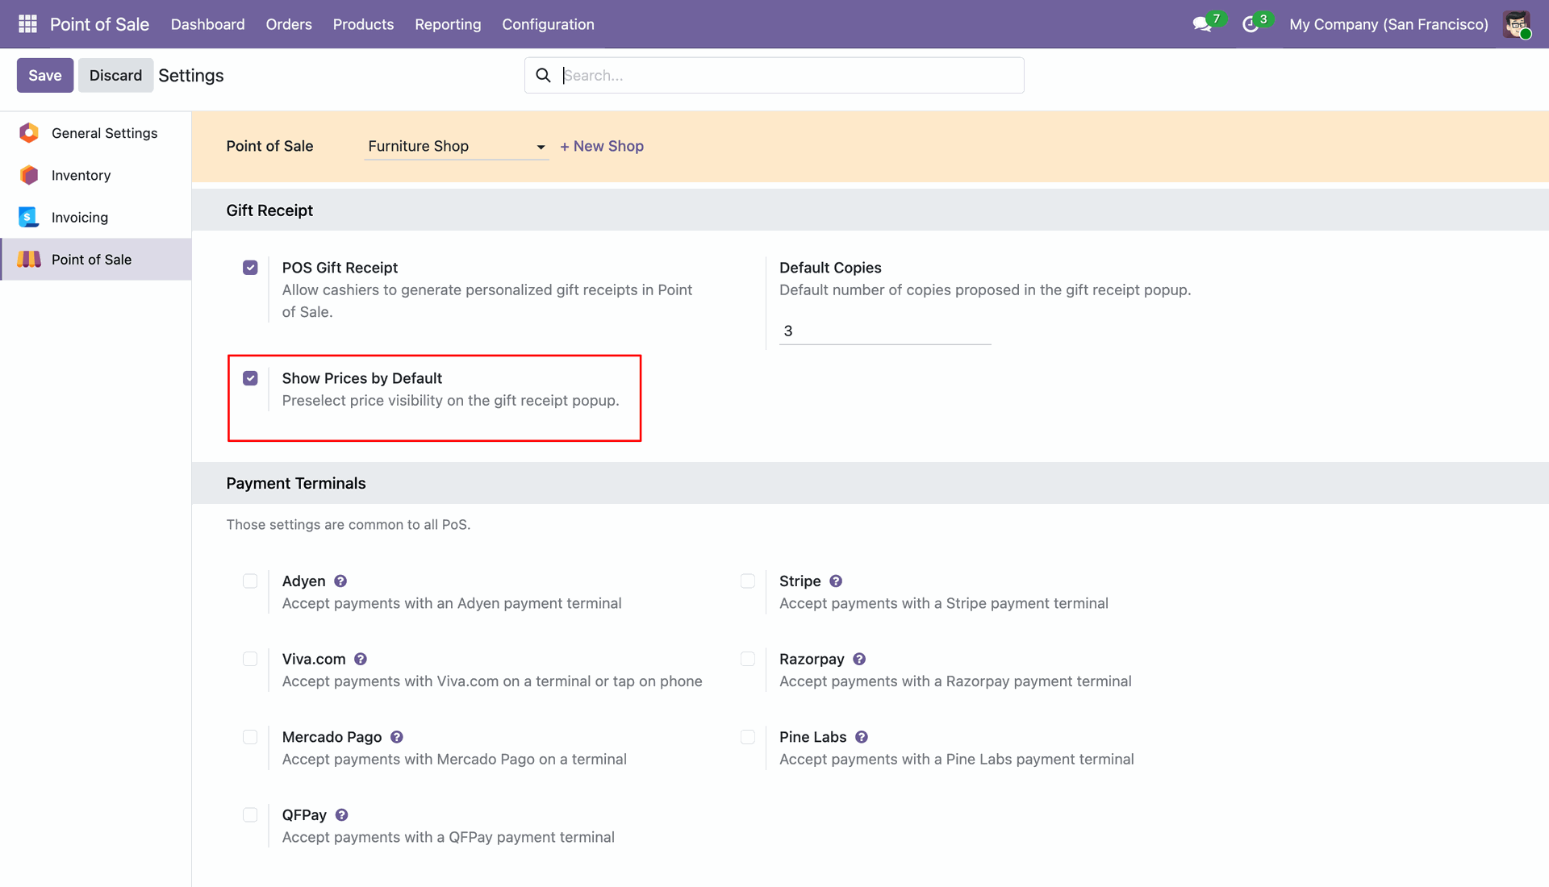This screenshot has height=887, width=1549.
Task: Open the Stripe help question mark icon
Action: (x=836, y=581)
